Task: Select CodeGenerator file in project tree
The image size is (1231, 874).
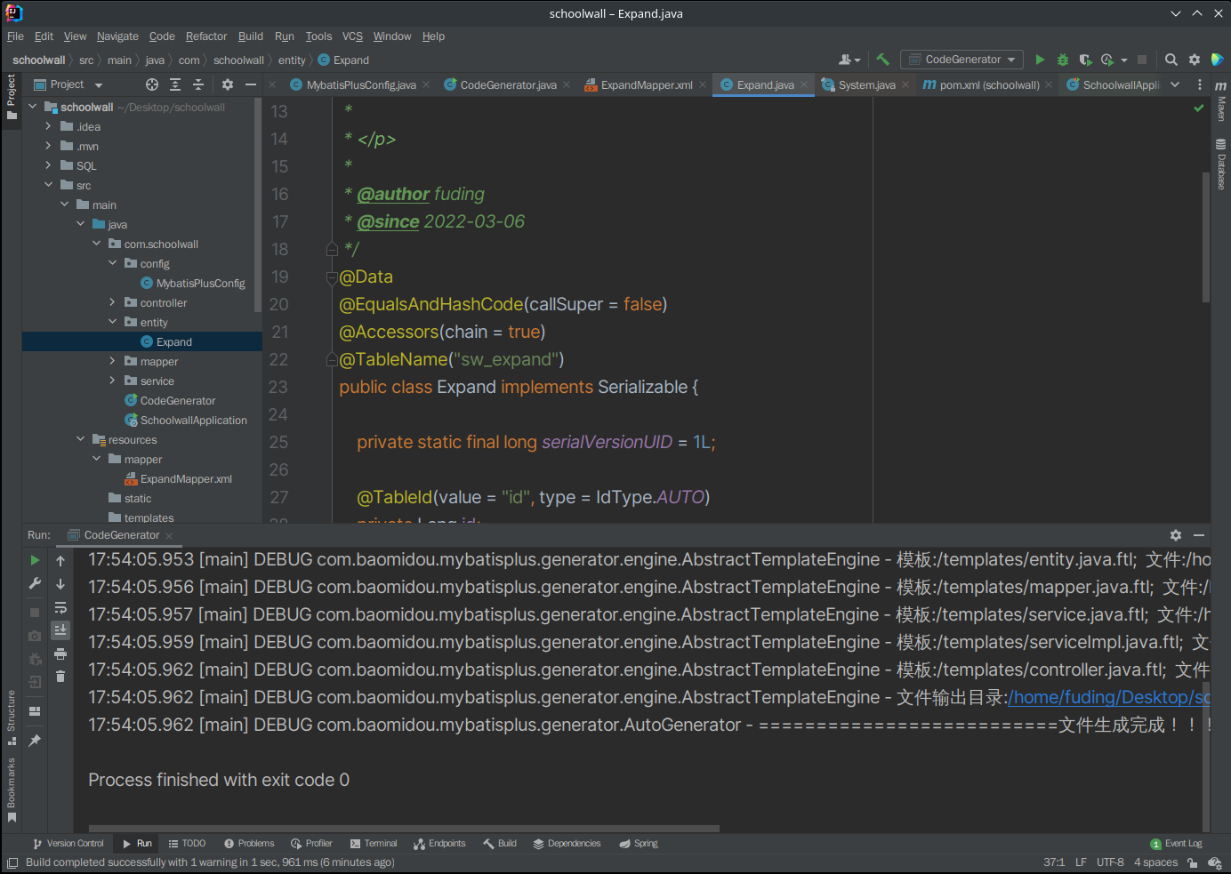Action: click(178, 400)
